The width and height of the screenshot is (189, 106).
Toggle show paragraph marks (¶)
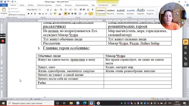pos(92,10)
